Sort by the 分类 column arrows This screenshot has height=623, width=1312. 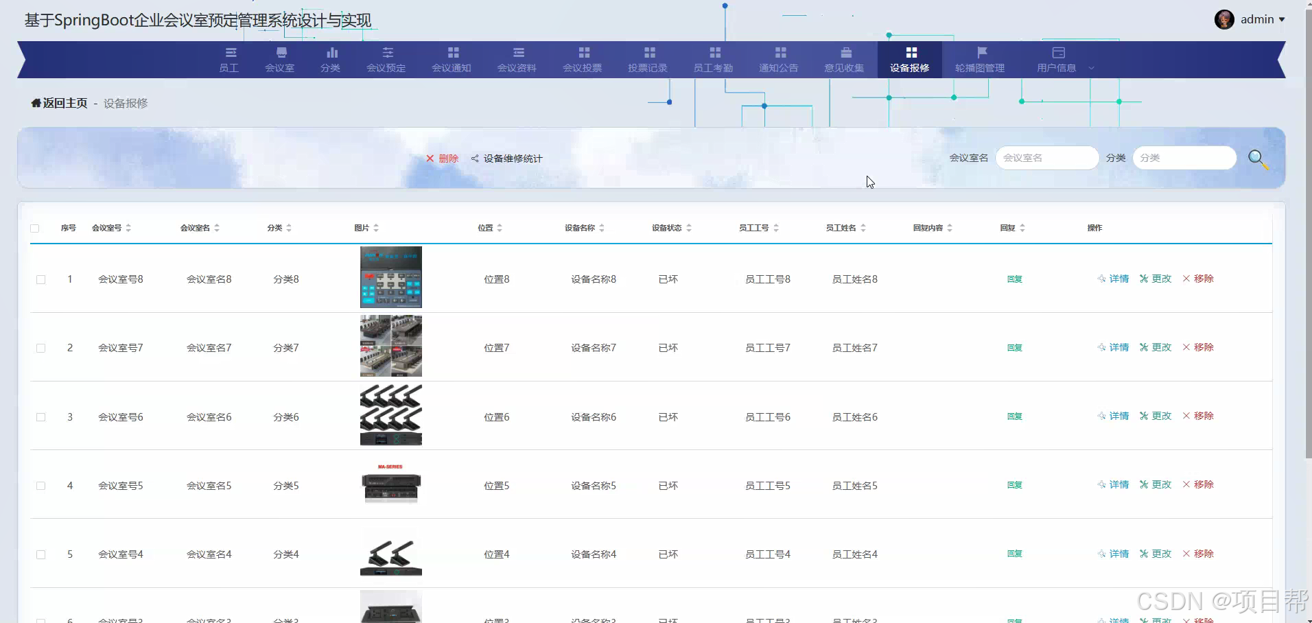coord(289,228)
